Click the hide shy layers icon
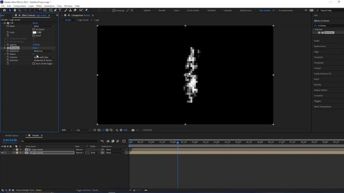Screen dimensions: 344x193 (x=108, y=141)
